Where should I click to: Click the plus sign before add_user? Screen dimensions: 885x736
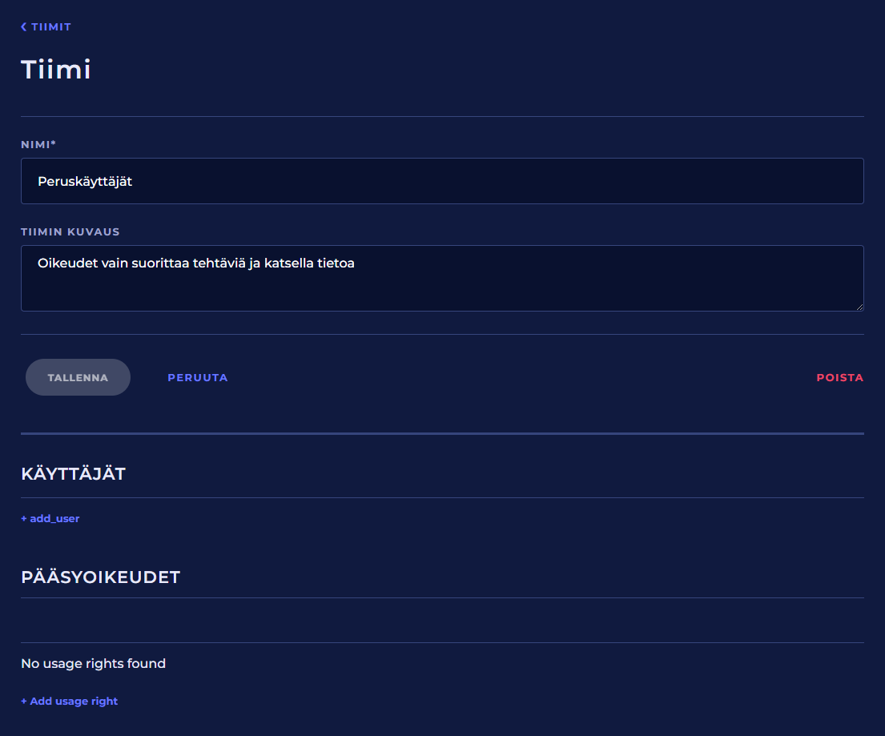[24, 519]
